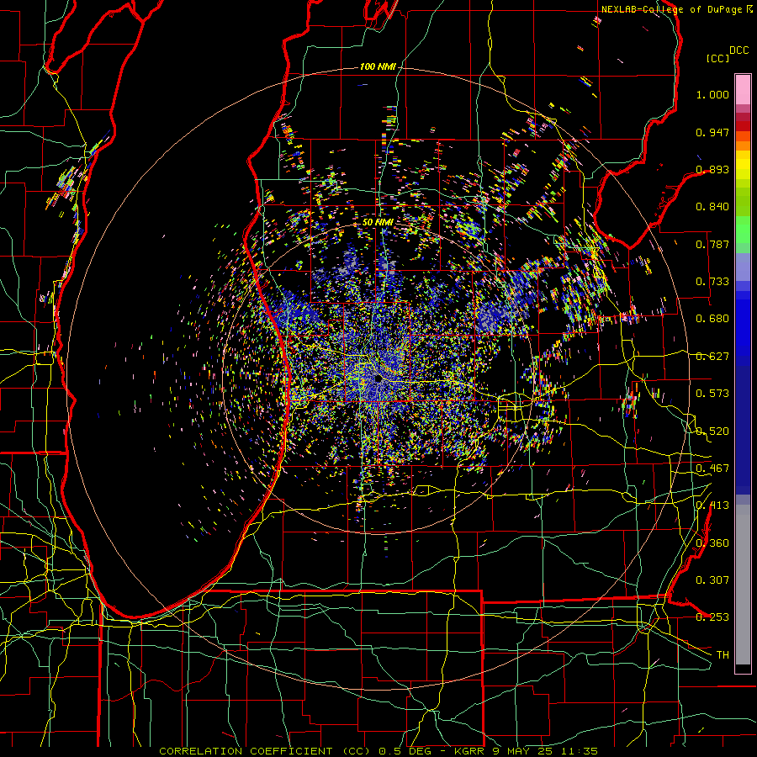Image resolution: width=757 pixels, height=757 pixels.
Task: Click the DCC product label above legend
Action: (x=738, y=50)
